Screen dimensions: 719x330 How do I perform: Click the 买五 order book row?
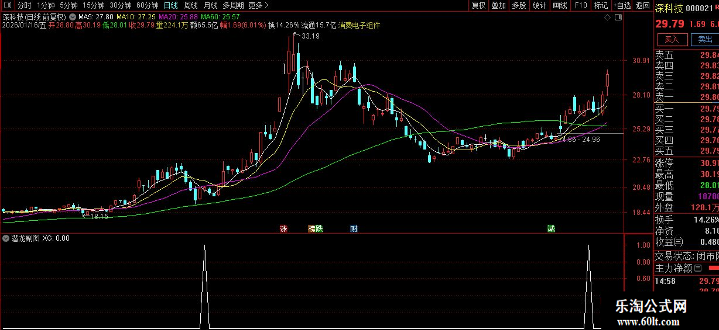(686, 151)
